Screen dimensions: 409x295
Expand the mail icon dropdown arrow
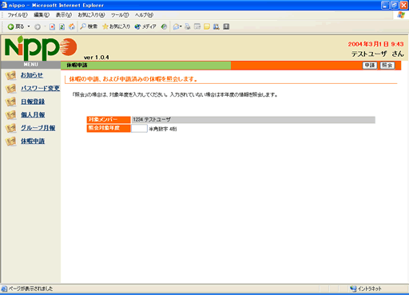pyautogui.click(x=181, y=26)
